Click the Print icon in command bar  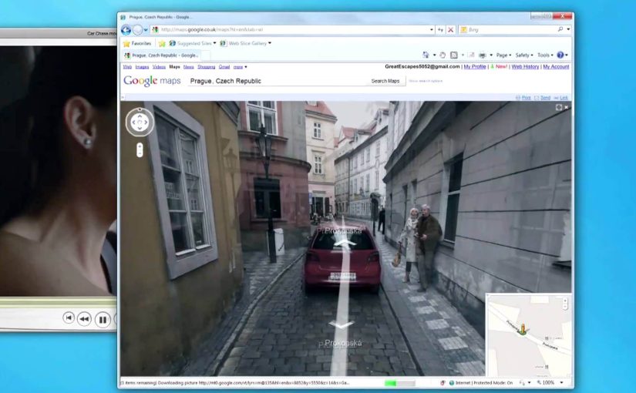483,55
